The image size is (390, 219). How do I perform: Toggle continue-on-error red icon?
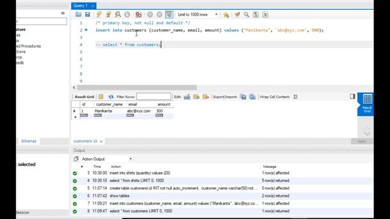pyautogui.click(x=138, y=15)
